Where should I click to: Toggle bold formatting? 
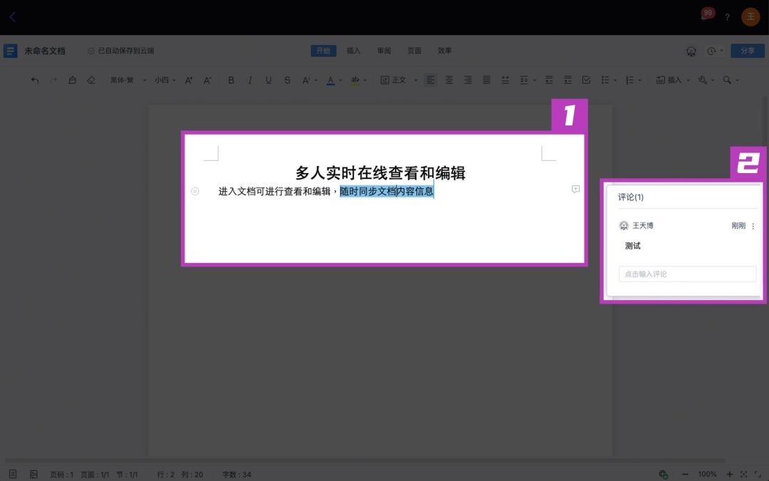coord(231,81)
